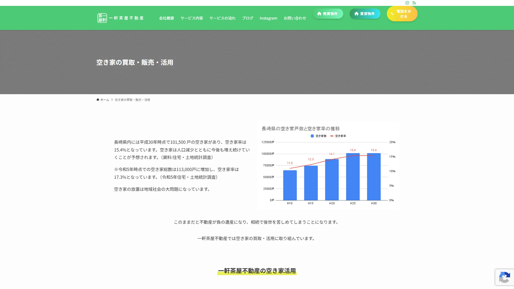Image resolution: width=514 pixels, height=289 pixels.
Task: Click chart title 長崎県の空き家戸数と空き家率の推移
Action: click(x=301, y=129)
